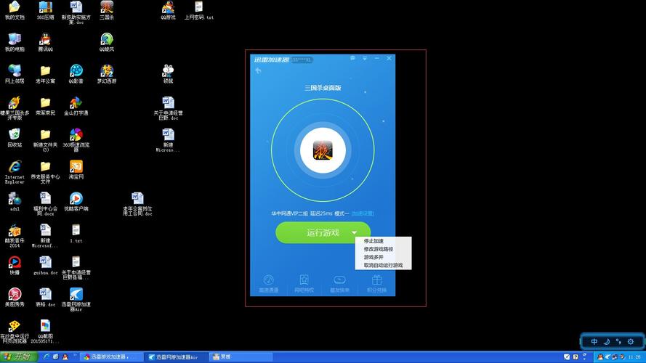Open the gear settings on the IME bar
The image size is (646, 363).
pos(630,342)
